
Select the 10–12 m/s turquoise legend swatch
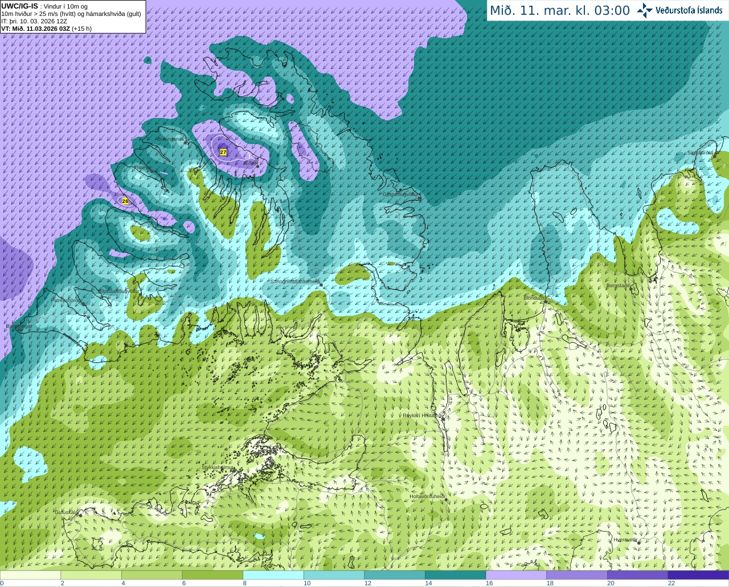(x=334, y=575)
